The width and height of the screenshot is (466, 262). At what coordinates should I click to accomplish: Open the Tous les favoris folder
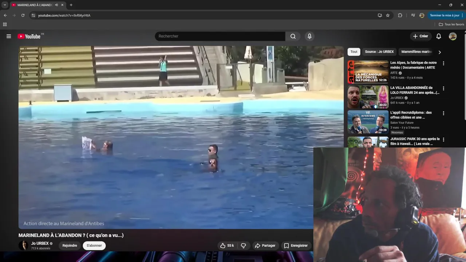(451, 24)
